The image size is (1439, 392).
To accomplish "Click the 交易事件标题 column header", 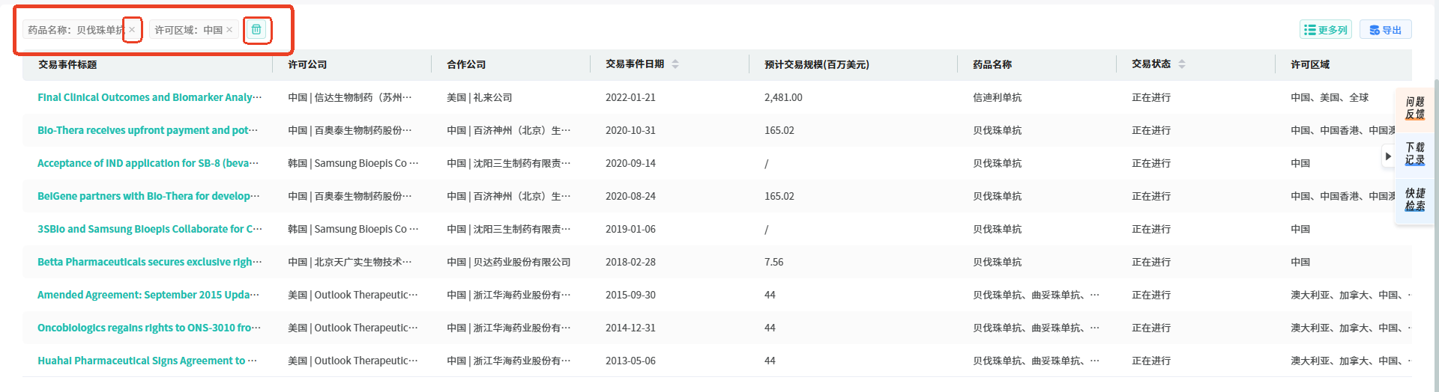I will 67,64.
